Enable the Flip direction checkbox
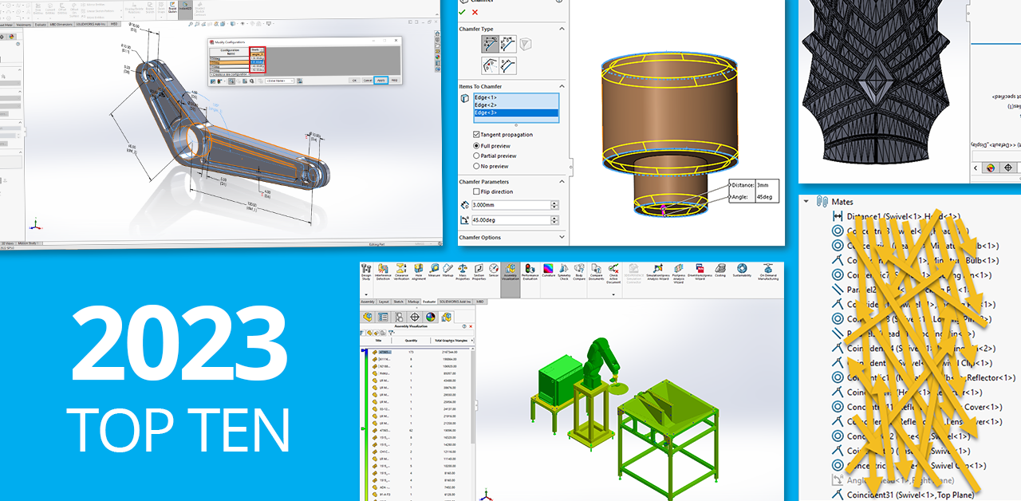This screenshot has height=501, width=1021. pos(476,191)
